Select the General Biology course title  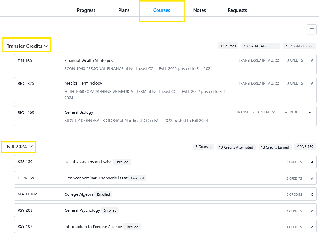[x=79, y=112]
